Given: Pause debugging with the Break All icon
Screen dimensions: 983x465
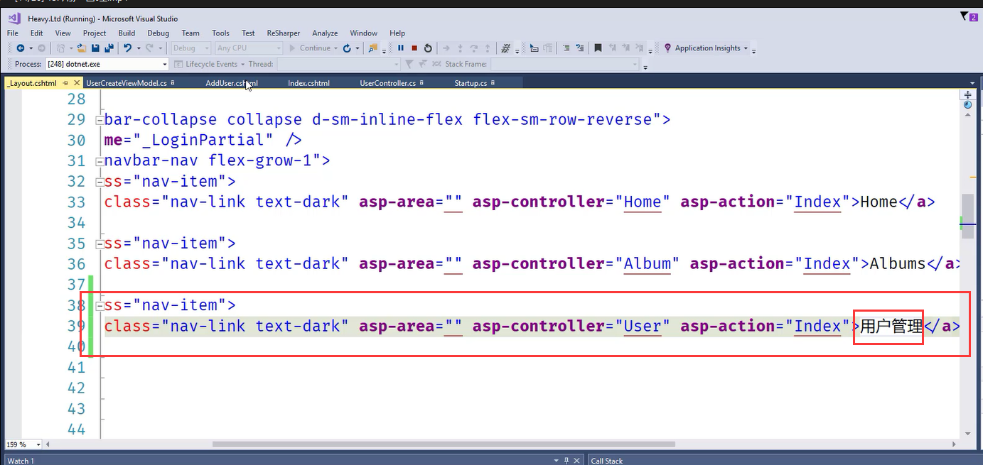Looking at the screenshot, I should coord(401,48).
